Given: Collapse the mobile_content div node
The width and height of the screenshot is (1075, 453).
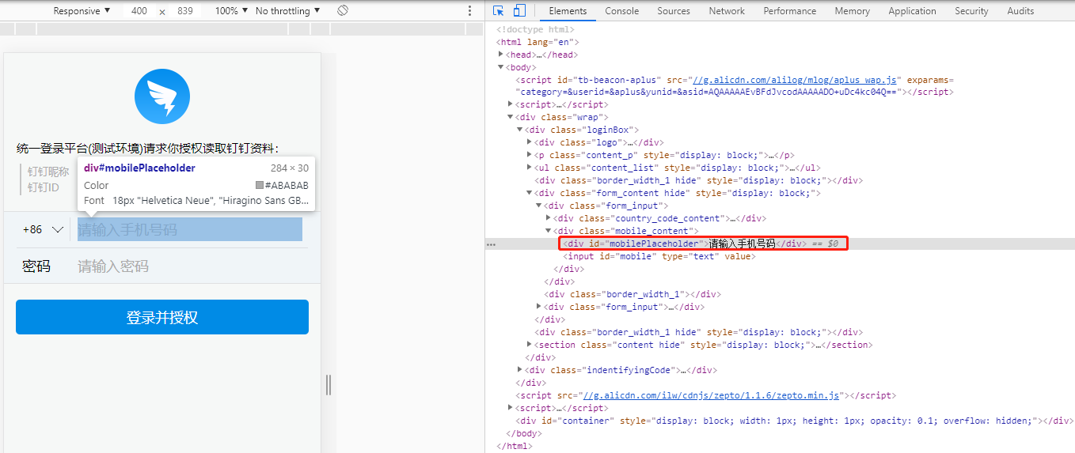Looking at the screenshot, I should coord(549,231).
